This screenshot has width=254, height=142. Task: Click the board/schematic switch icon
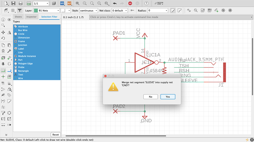(29, 3)
